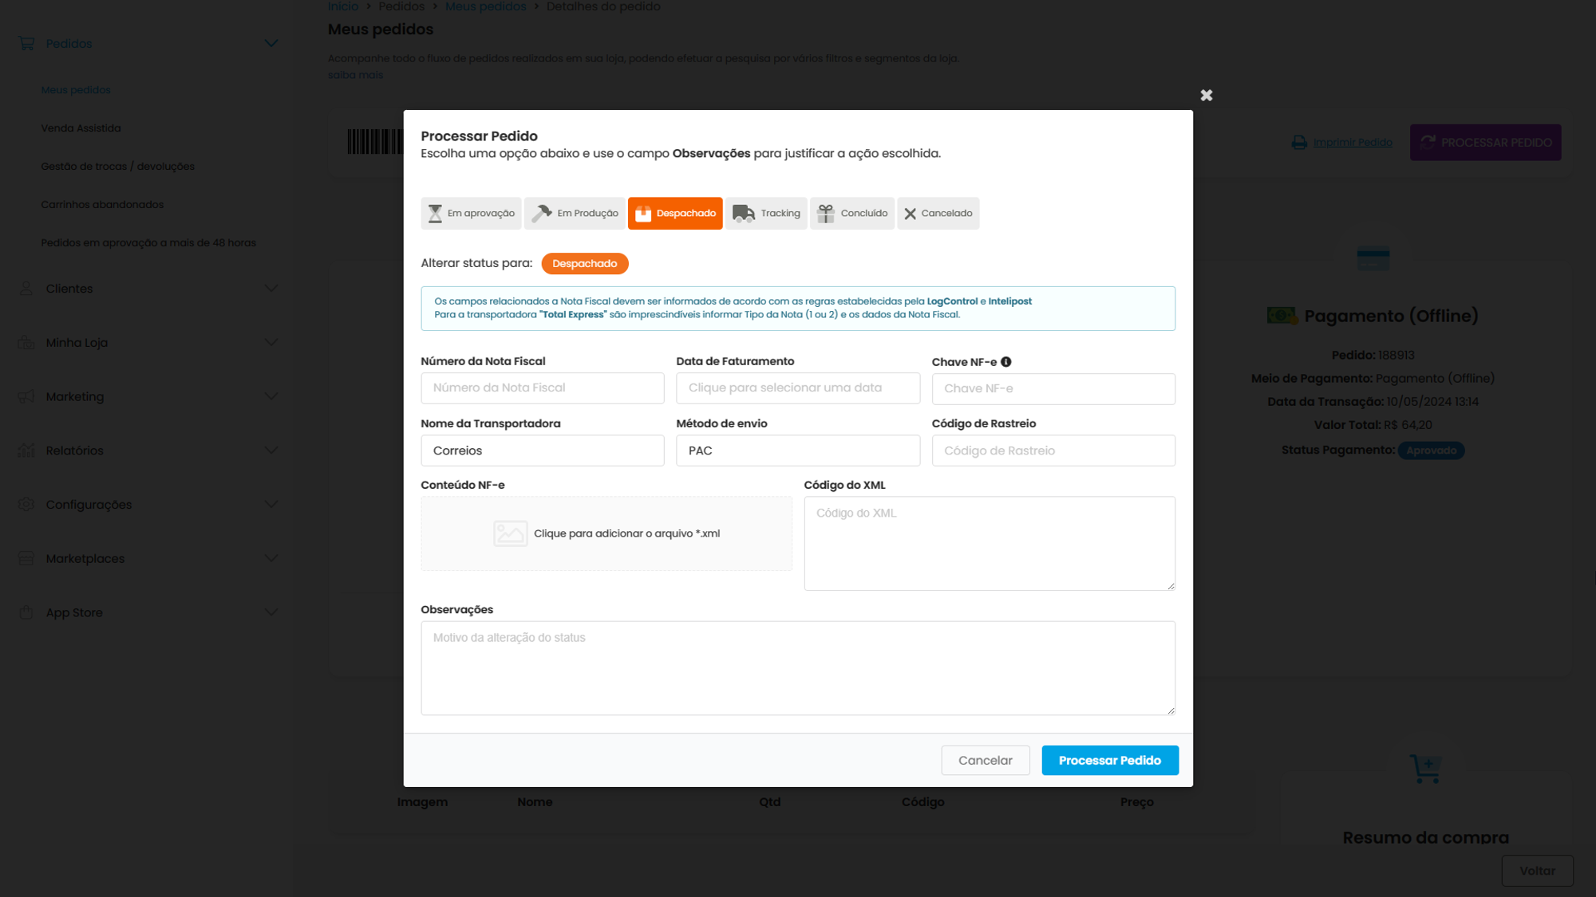Screen dimensions: 1596x897
Task: Click the Chave NF-e info icon
Action: click(1005, 362)
